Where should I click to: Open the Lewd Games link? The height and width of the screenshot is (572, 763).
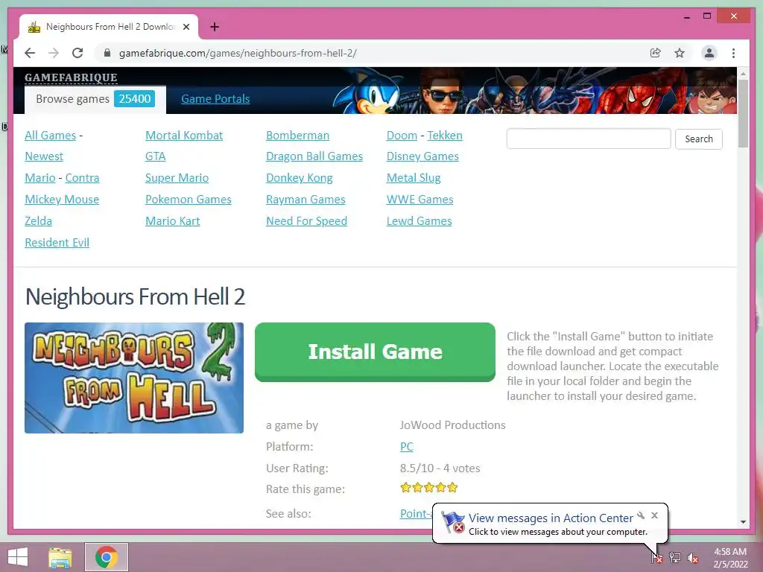[x=419, y=220]
